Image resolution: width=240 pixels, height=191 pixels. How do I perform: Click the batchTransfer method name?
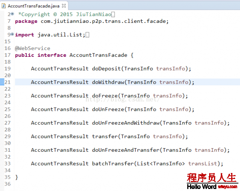pos(113,164)
